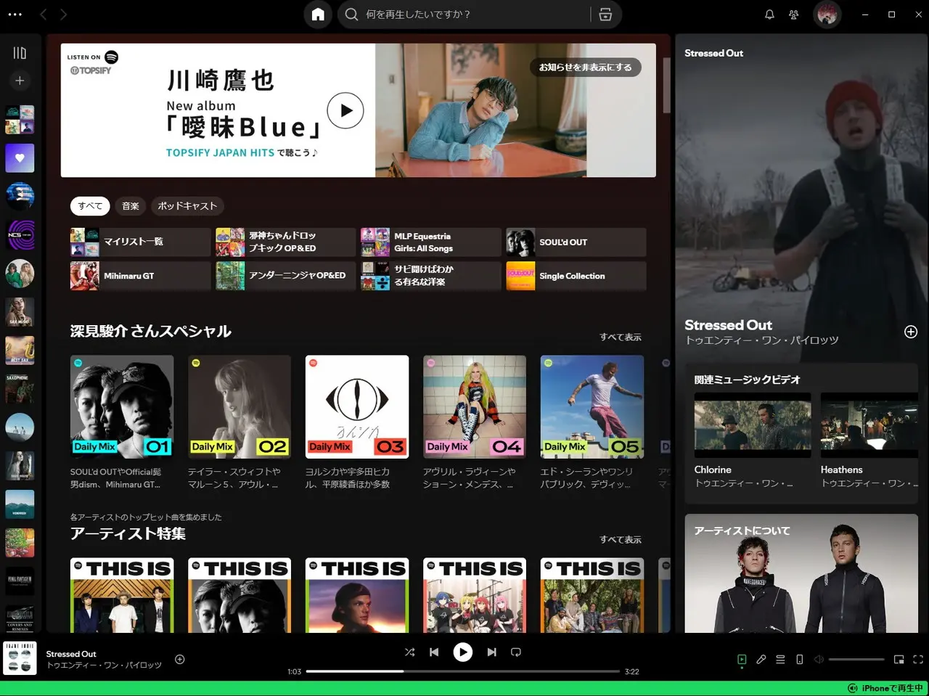
Task: Open the create playlist plus menu
Action: click(x=20, y=81)
